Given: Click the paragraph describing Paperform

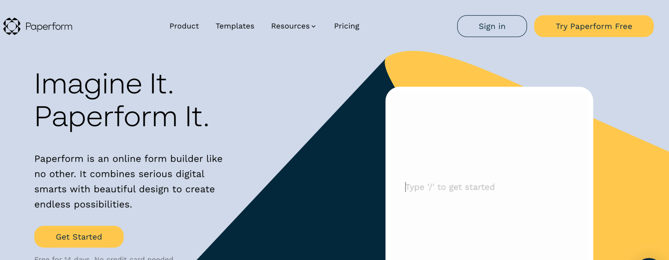Looking at the screenshot, I should [128, 181].
